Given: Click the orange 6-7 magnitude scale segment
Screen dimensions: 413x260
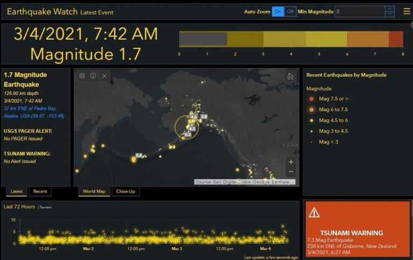Looking at the screenshot, I should [x=368, y=39].
